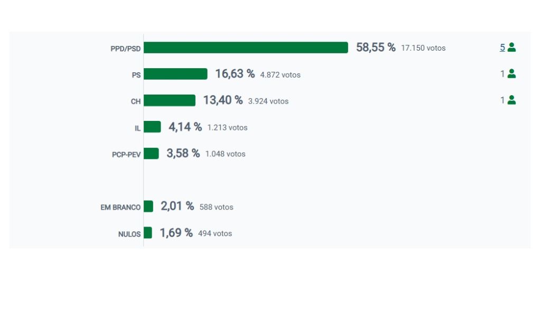Click the 17.150 votos count

pos(423,48)
